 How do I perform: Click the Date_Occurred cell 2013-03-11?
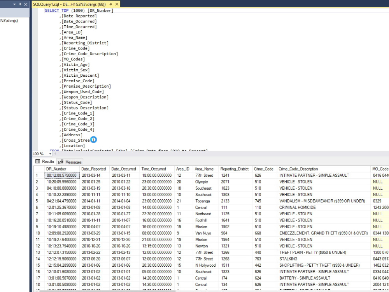click(124, 175)
